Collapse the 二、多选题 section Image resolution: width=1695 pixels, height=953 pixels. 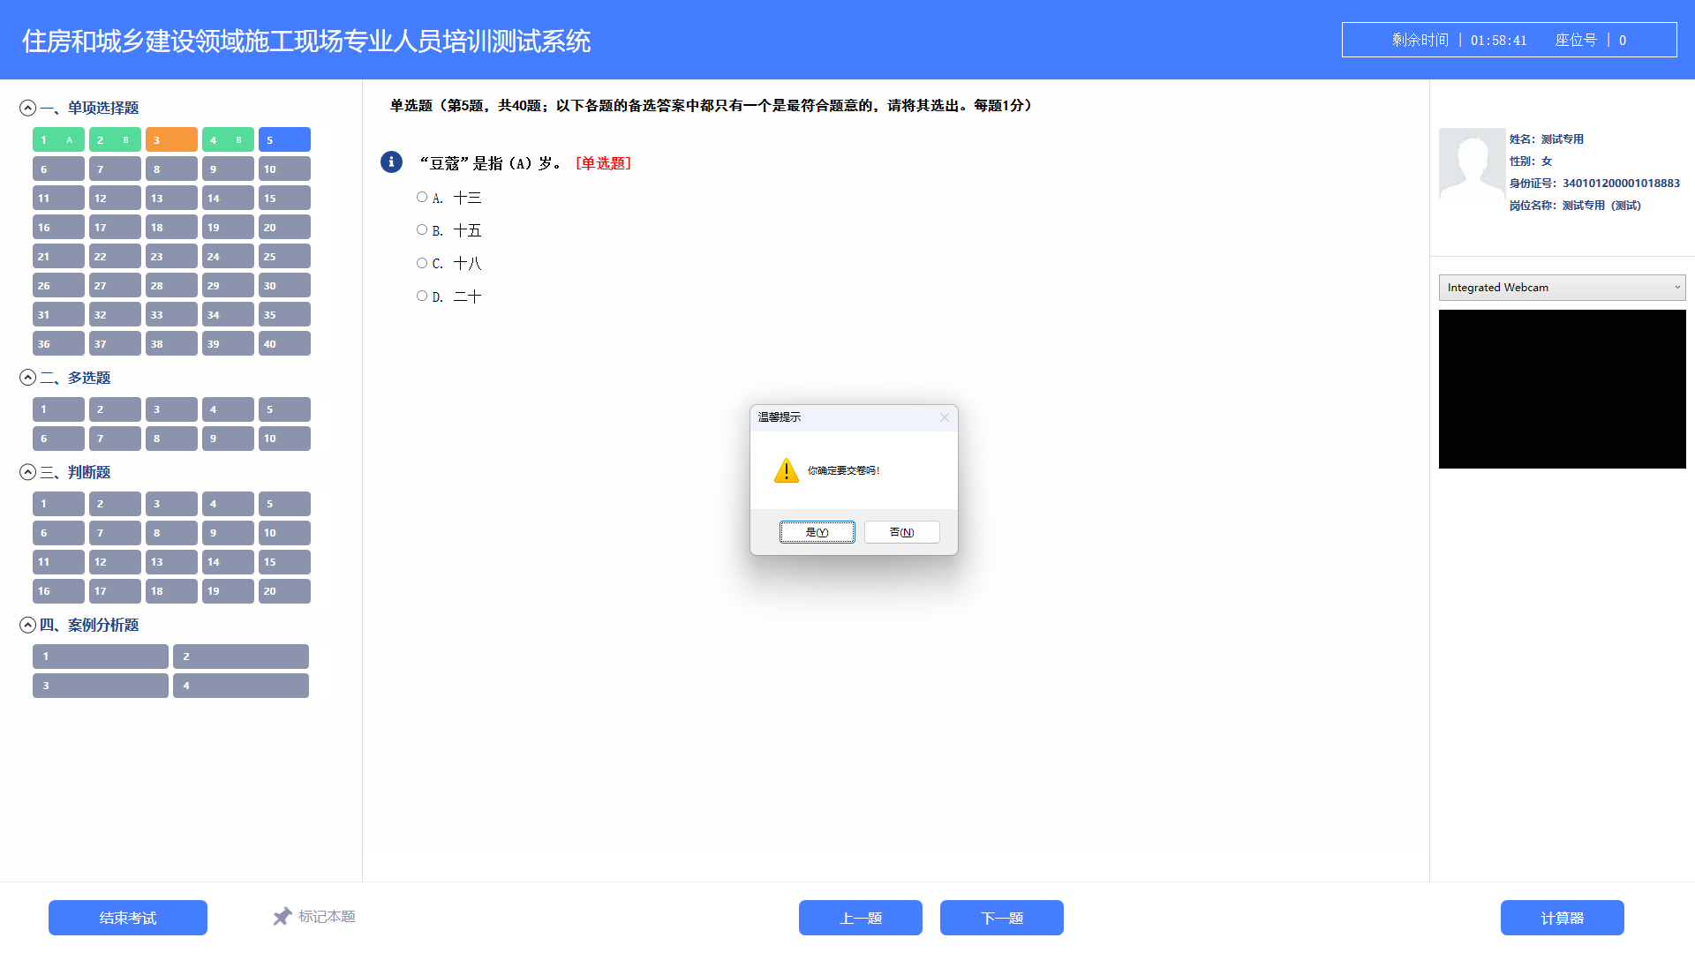point(27,377)
